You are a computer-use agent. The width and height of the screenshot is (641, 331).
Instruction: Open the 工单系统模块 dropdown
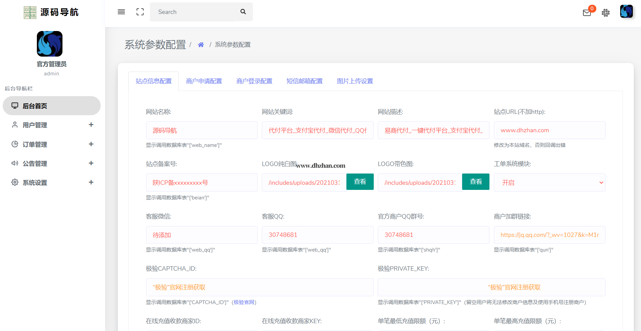pyautogui.click(x=549, y=183)
